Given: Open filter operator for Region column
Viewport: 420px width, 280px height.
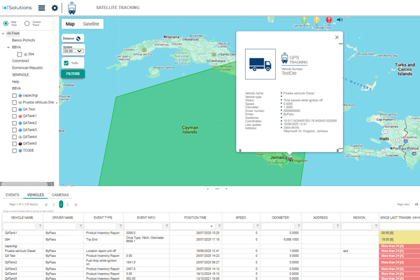Looking at the screenshot, I should point(376,226).
